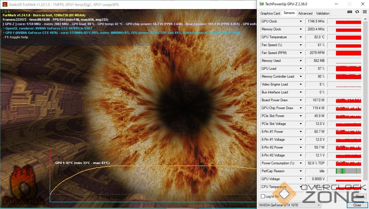369x209 pixels.
Task: Switch to the Advanced tab
Action: tap(305, 13)
